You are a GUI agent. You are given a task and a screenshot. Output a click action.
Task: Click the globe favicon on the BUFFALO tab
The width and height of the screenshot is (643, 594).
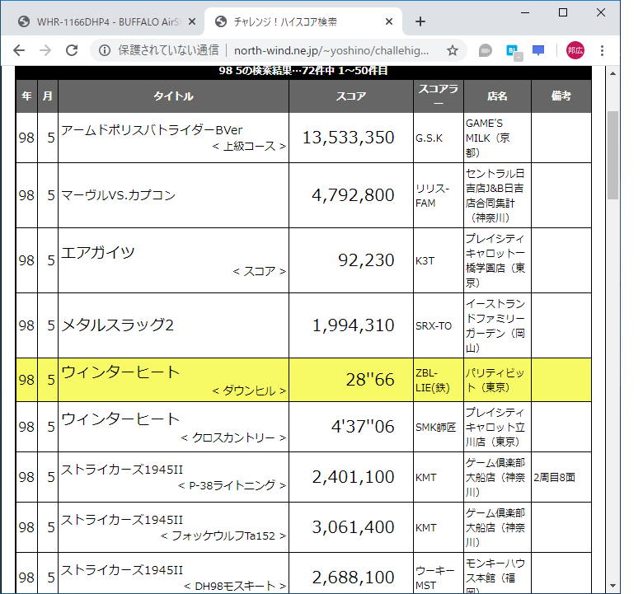[24, 21]
